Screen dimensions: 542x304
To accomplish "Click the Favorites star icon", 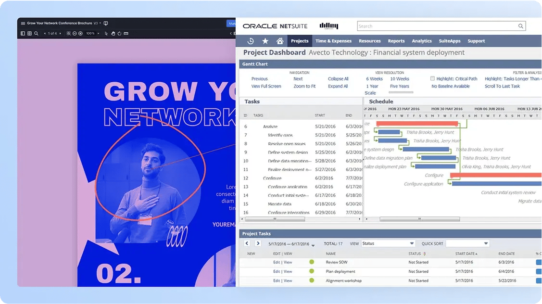I will pos(265,41).
